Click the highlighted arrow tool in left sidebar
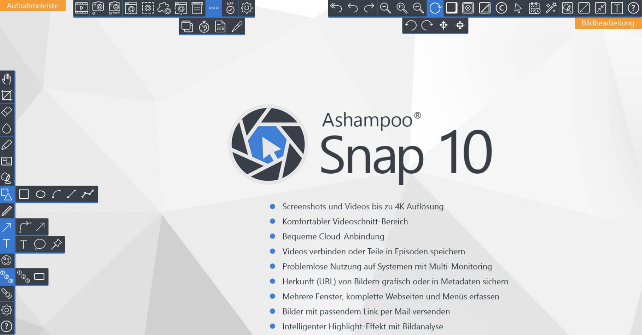The image size is (642, 335). click(7, 227)
